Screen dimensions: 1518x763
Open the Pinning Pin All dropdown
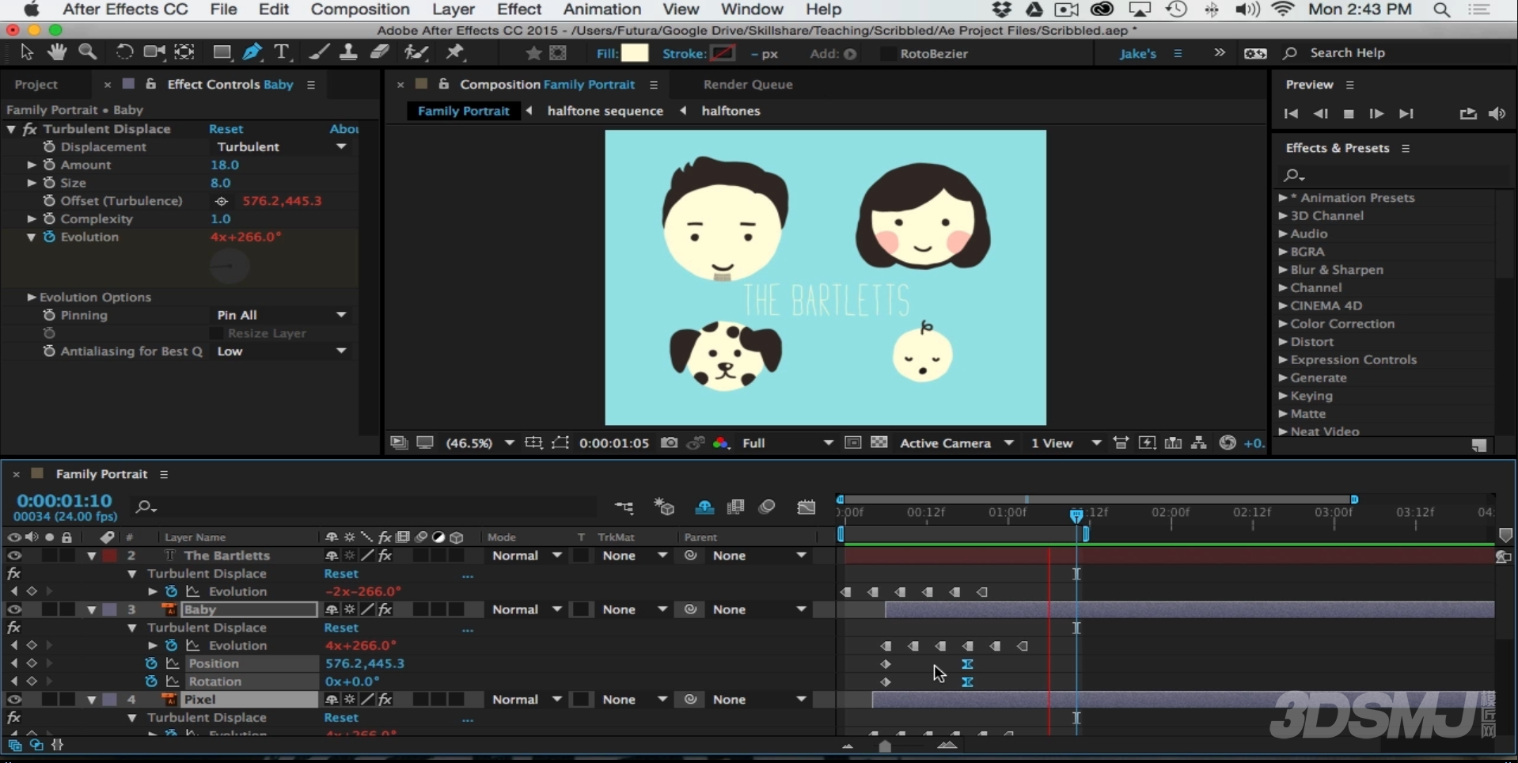(281, 315)
